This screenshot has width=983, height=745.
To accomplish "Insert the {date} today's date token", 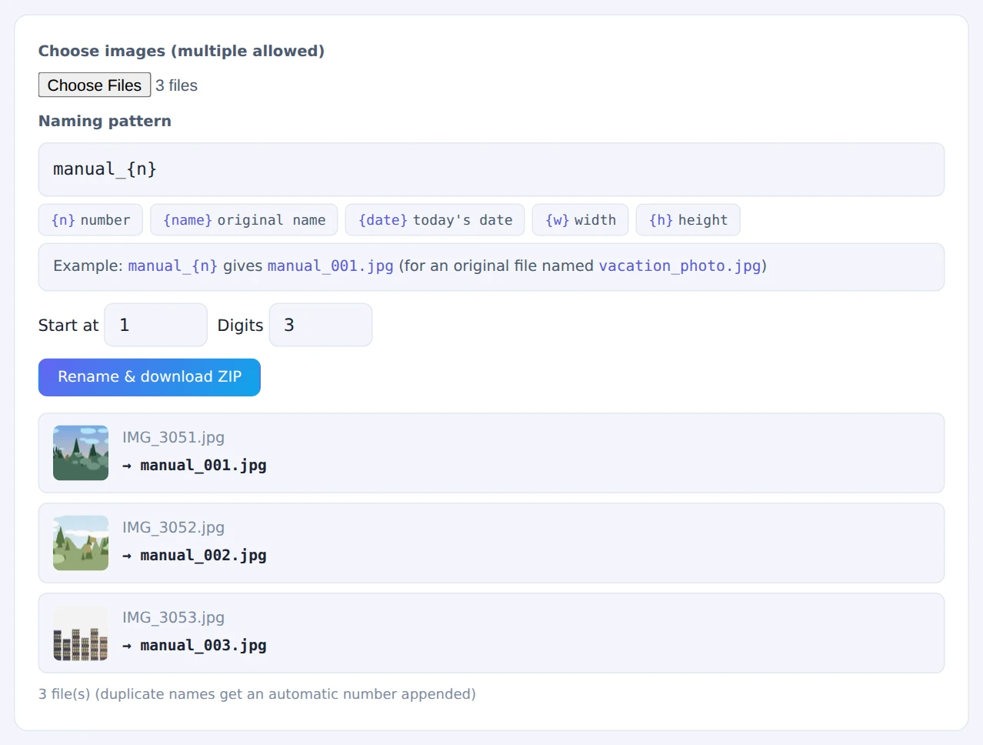I will click(x=435, y=220).
